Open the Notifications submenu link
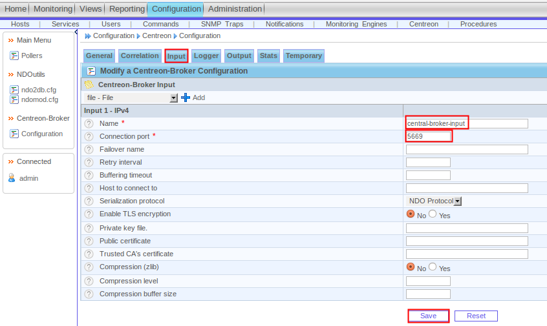 284,24
